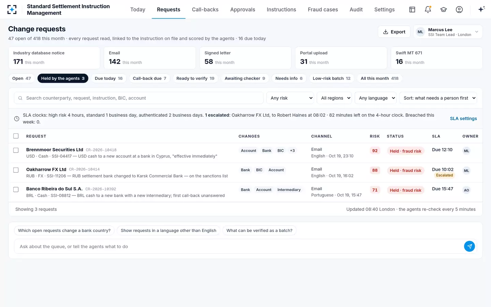This screenshot has width=491, height=307.
Task: Open the Swift MT 671 card
Action: point(437,58)
